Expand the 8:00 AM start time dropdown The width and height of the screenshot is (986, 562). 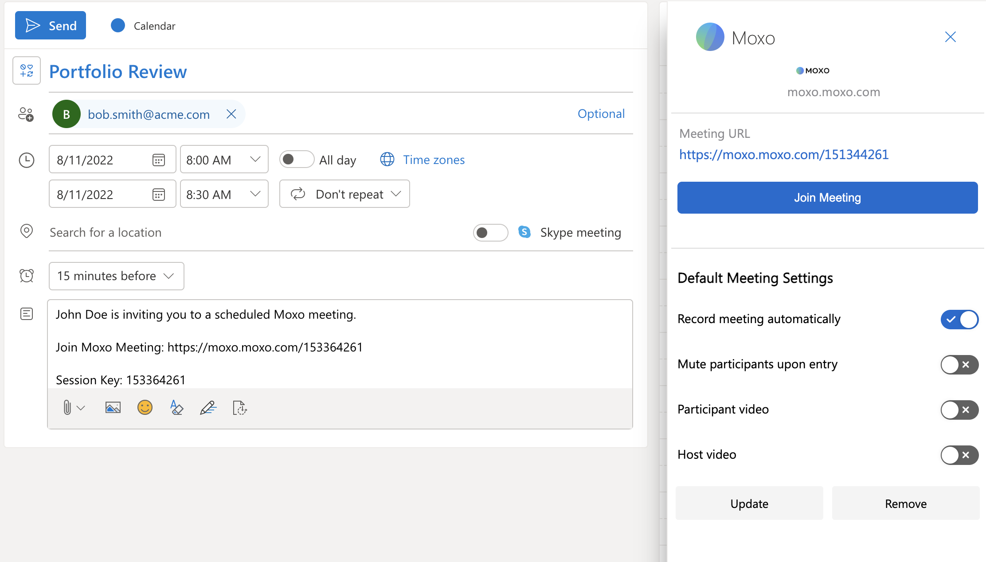click(x=255, y=159)
